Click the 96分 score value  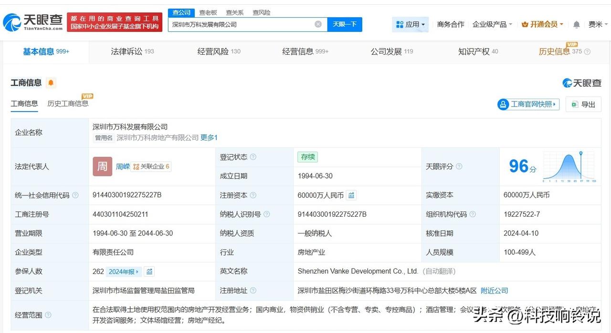(522, 166)
